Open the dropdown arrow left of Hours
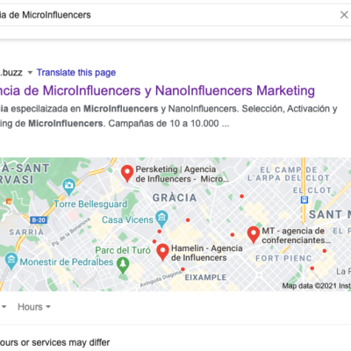 tap(4, 307)
